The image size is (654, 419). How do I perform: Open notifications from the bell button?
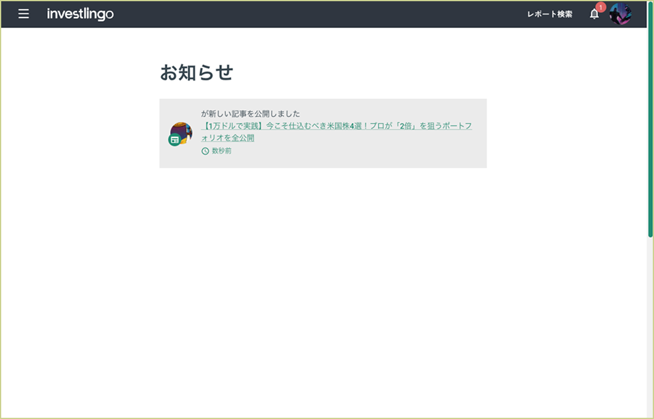click(594, 13)
